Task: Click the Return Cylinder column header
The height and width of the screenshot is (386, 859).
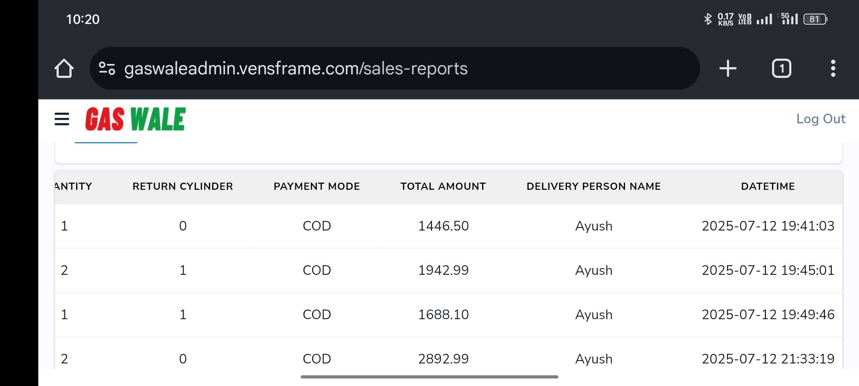Action: (183, 186)
